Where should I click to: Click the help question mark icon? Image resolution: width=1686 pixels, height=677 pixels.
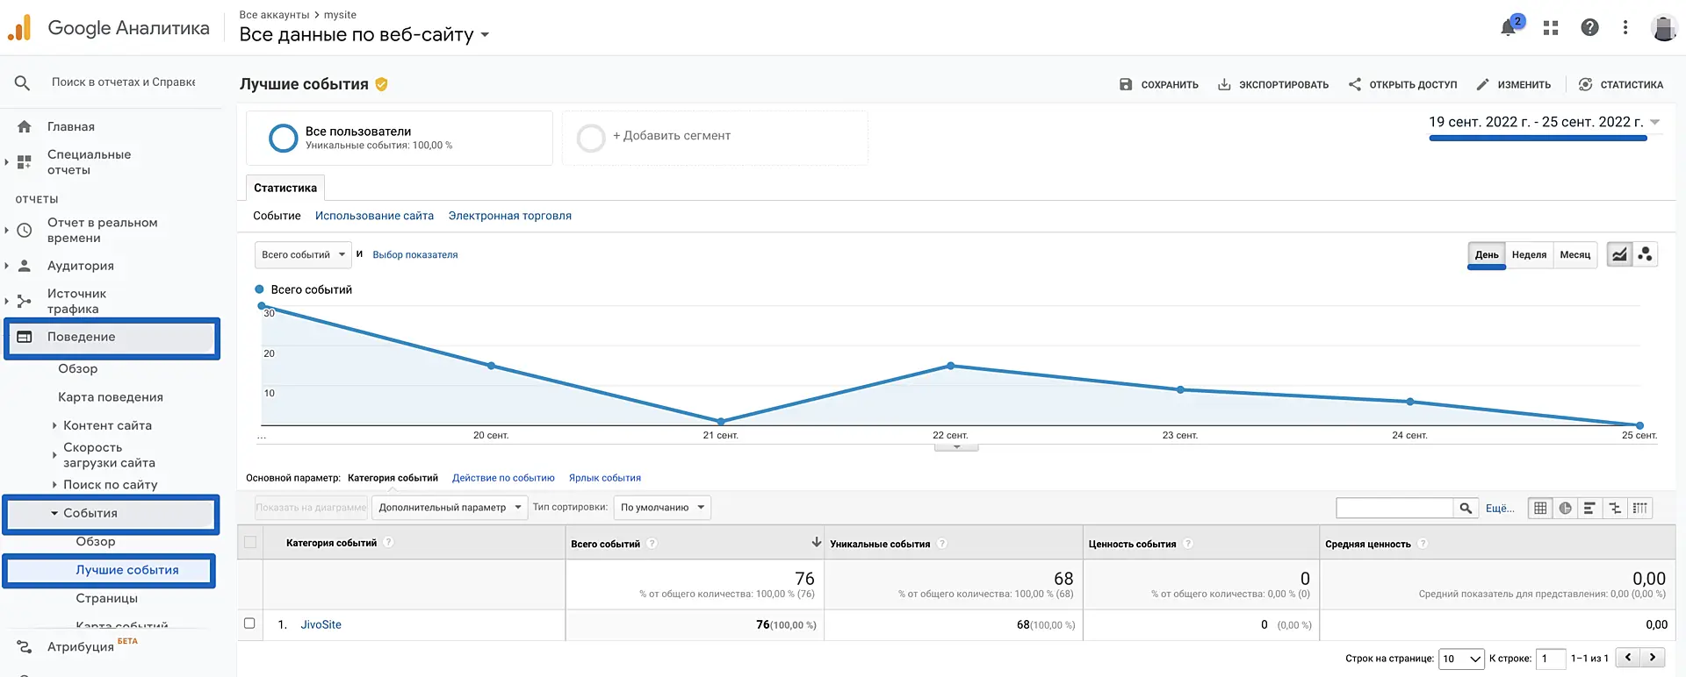(1589, 28)
